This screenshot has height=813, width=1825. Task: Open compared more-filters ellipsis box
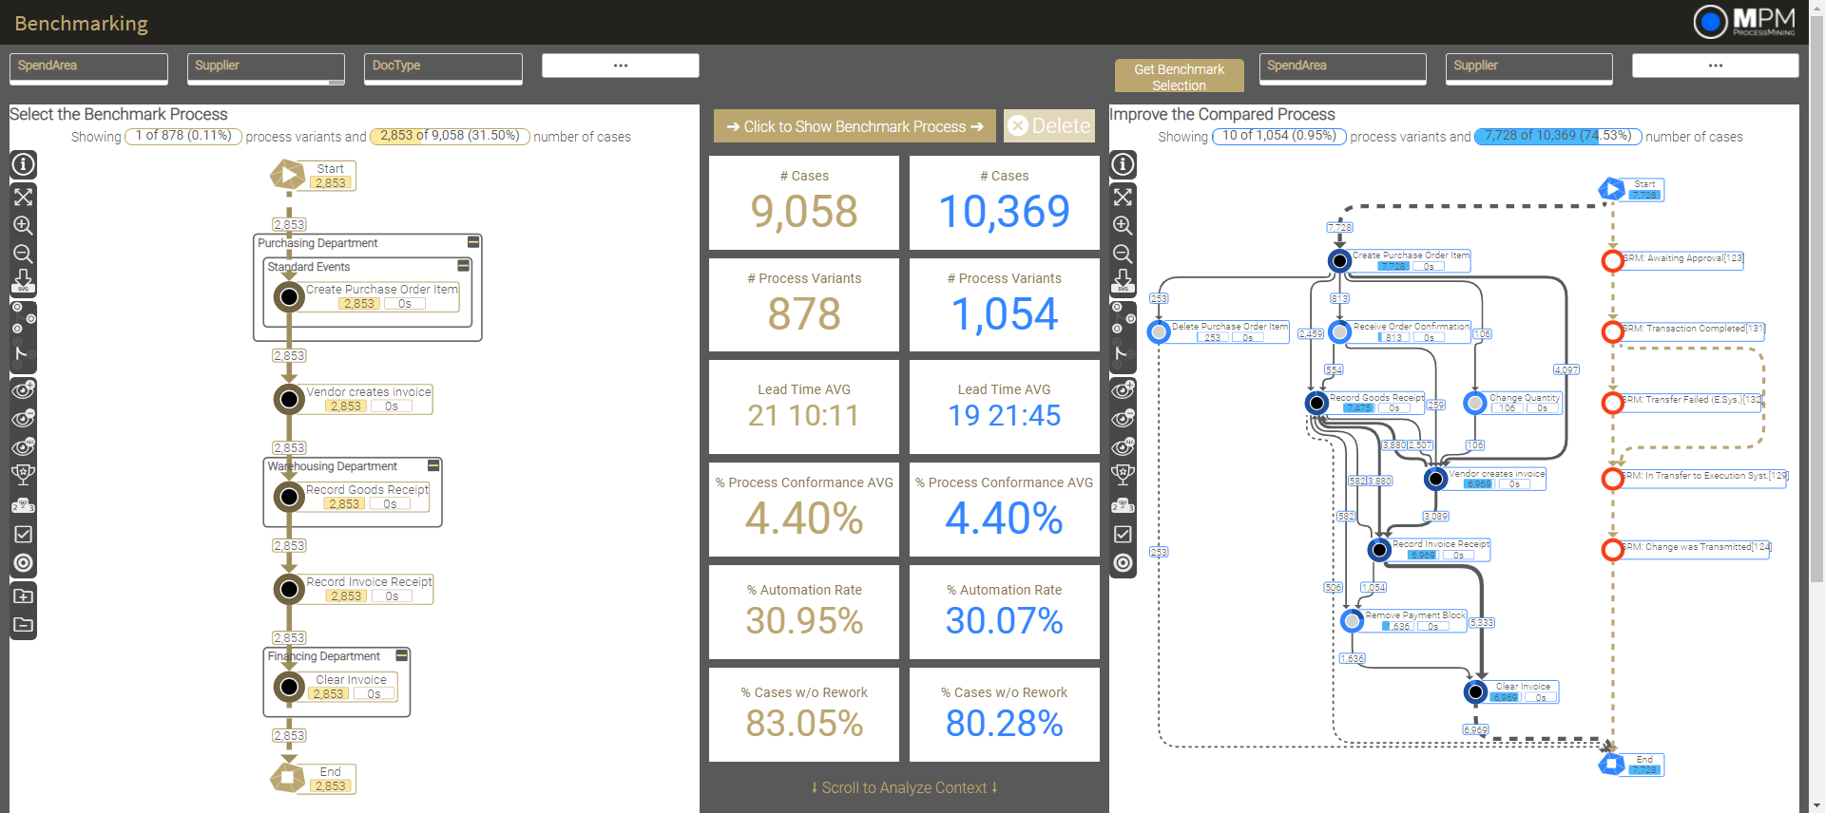1715,66
